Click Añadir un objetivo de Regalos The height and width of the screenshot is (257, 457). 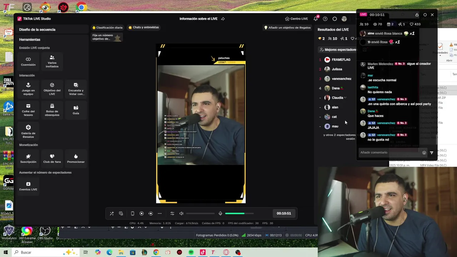pos(287,27)
